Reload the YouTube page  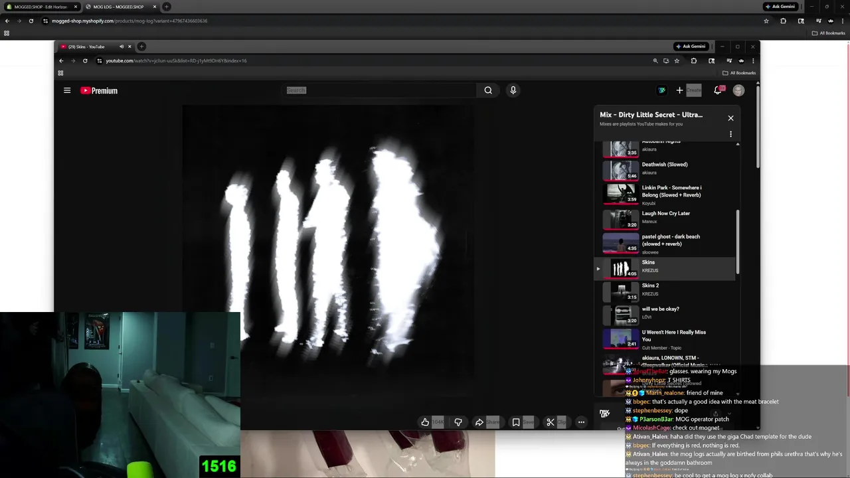click(x=85, y=60)
